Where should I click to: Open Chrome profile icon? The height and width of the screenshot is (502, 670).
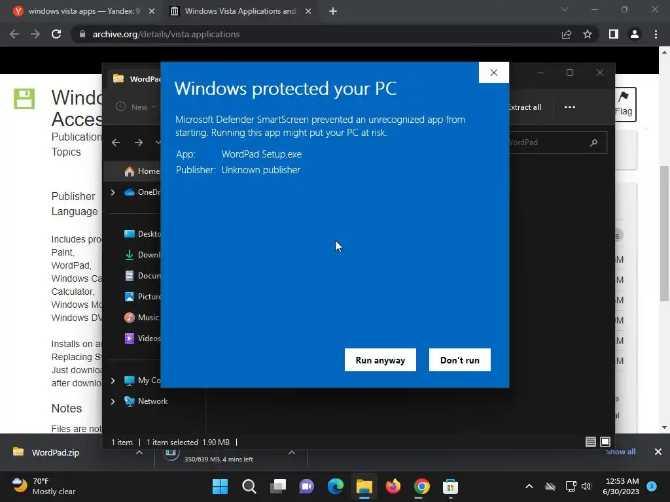[635, 34]
